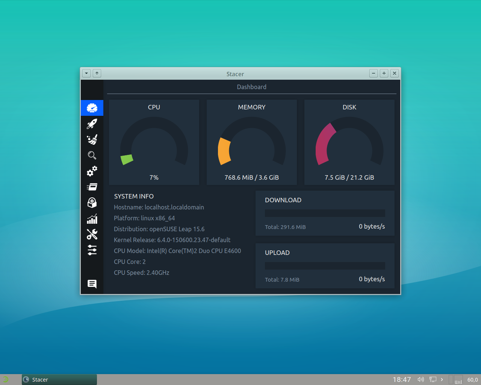The width and height of the screenshot is (481, 385).
Task: Open the window menu dropdown in the title bar
Action: point(86,73)
